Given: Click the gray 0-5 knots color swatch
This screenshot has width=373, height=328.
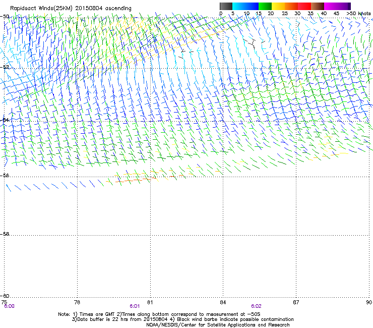Looking at the screenshot, I should (x=226, y=6).
